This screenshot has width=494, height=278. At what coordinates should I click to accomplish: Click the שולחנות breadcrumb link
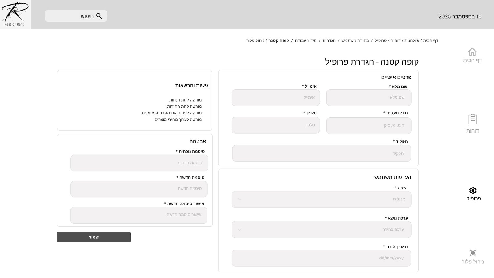pos(412,40)
